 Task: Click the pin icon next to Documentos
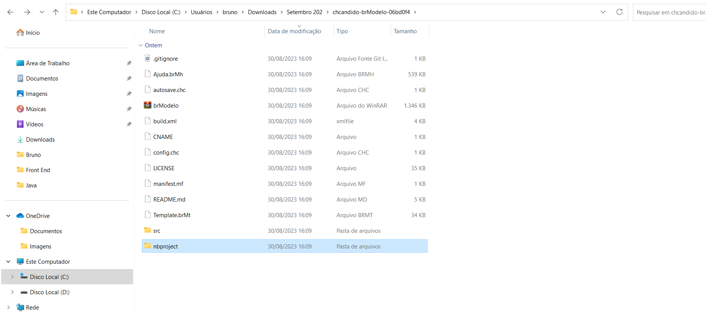(x=129, y=78)
